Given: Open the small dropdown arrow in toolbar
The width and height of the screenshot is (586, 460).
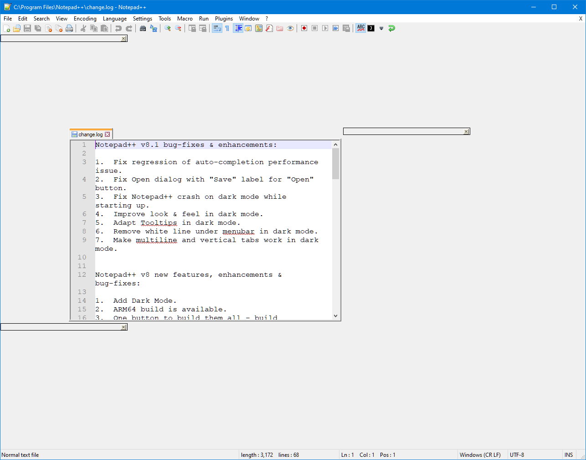Looking at the screenshot, I should 381,28.
